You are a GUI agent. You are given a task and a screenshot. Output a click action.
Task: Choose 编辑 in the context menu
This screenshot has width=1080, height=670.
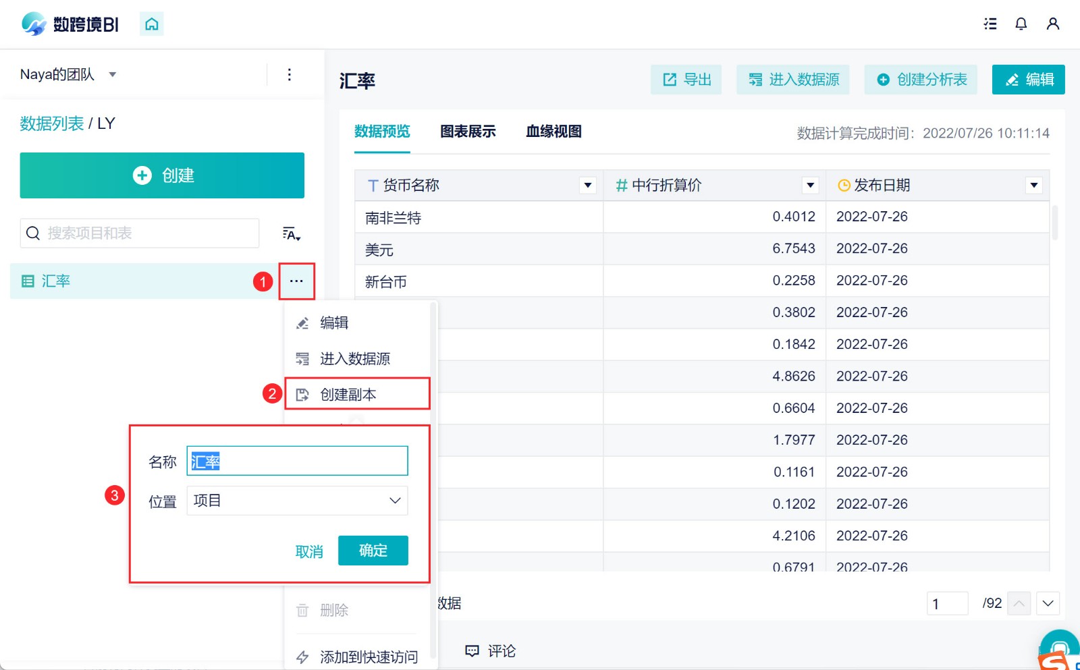358,323
